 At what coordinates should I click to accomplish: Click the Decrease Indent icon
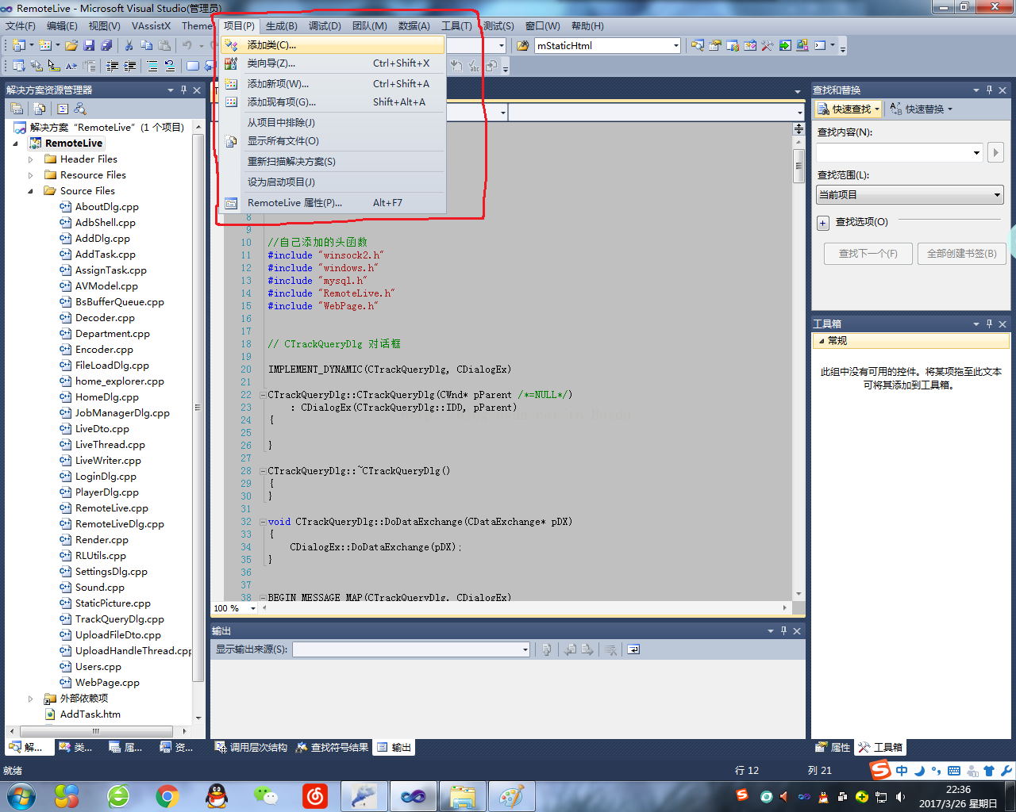point(112,66)
